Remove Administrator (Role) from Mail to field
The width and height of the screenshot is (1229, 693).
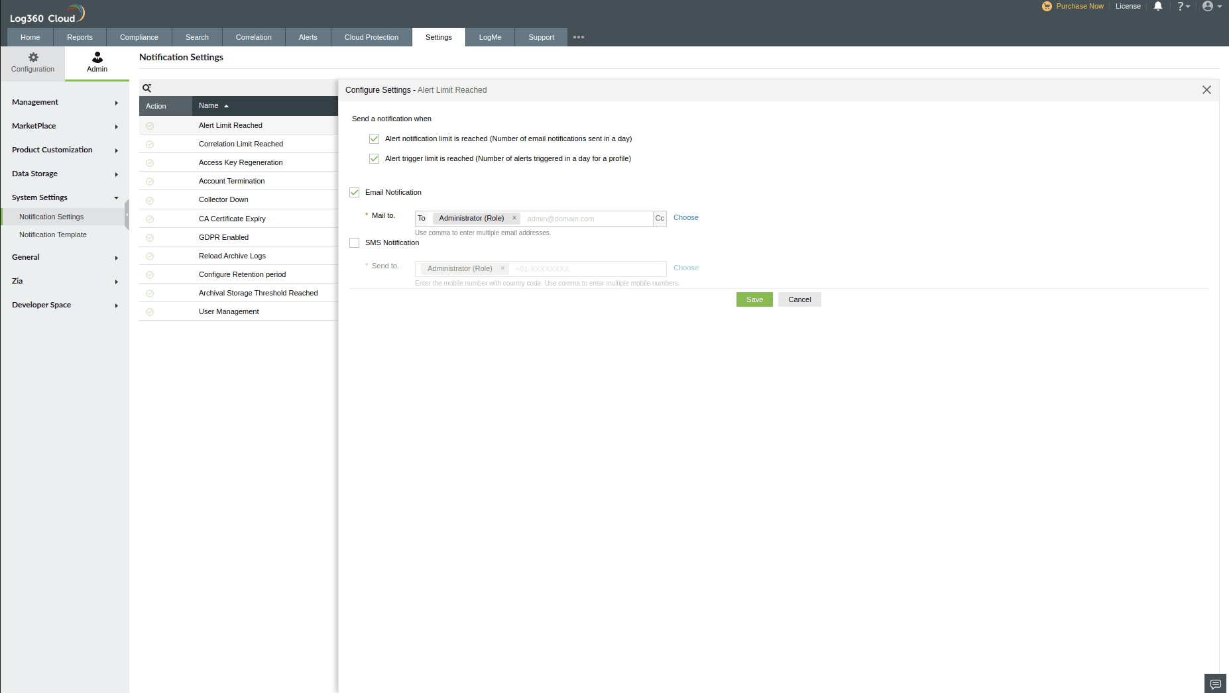point(514,218)
